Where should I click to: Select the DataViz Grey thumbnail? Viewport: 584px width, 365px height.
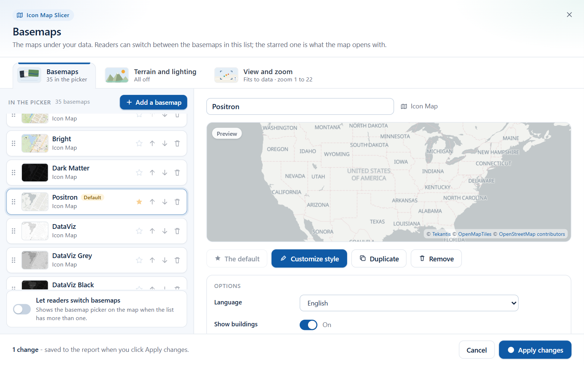(35, 260)
